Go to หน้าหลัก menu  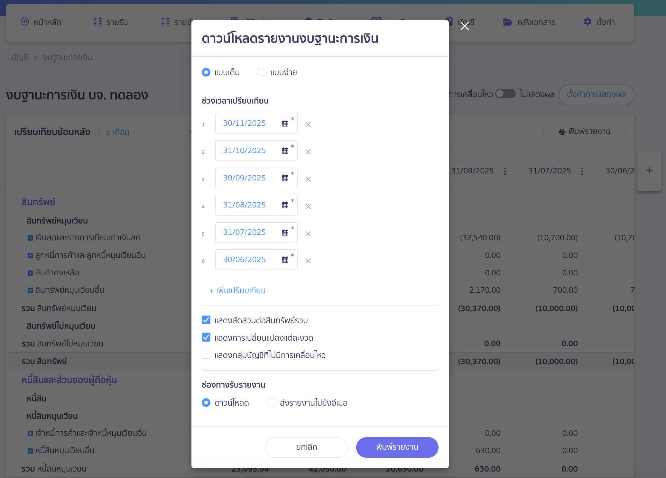point(41,22)
